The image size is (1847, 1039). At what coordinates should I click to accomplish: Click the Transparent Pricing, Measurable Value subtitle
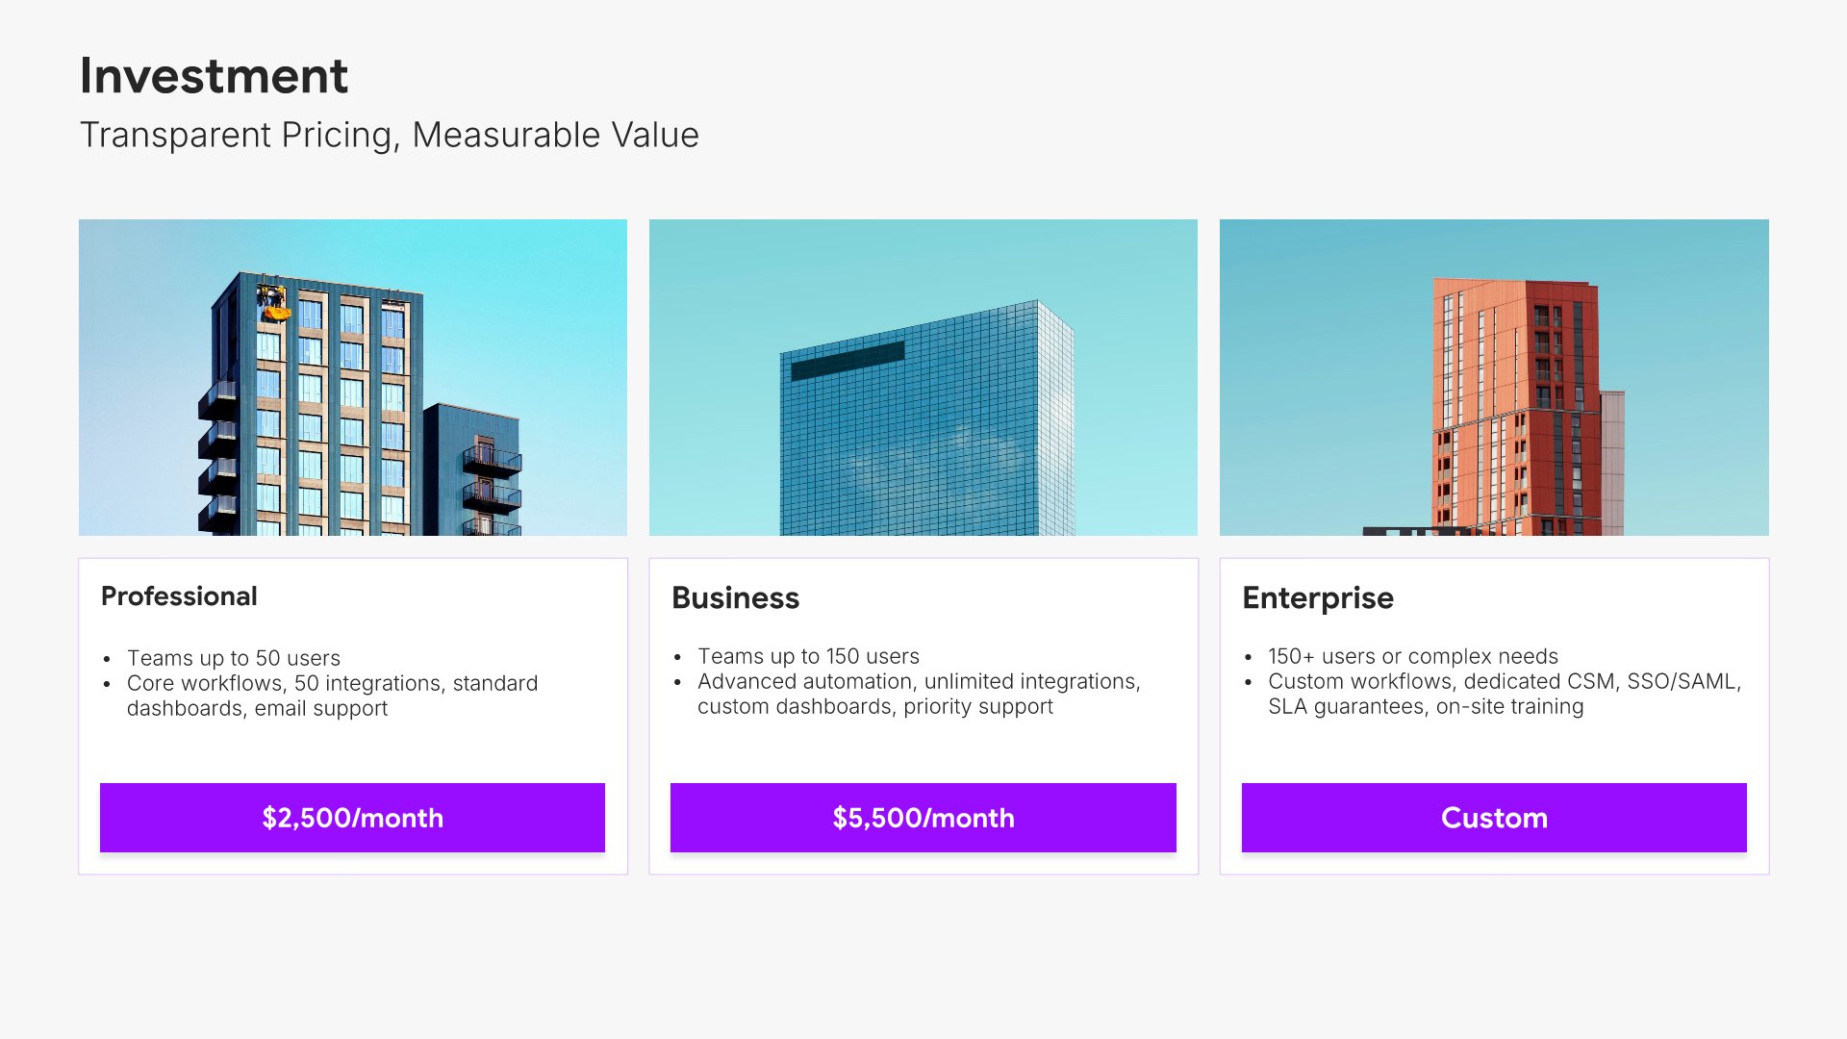[389, 136]
